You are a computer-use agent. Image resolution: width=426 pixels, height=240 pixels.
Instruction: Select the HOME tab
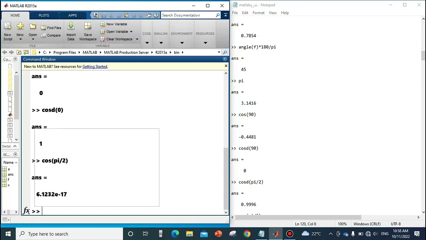[x=15, y=15]
